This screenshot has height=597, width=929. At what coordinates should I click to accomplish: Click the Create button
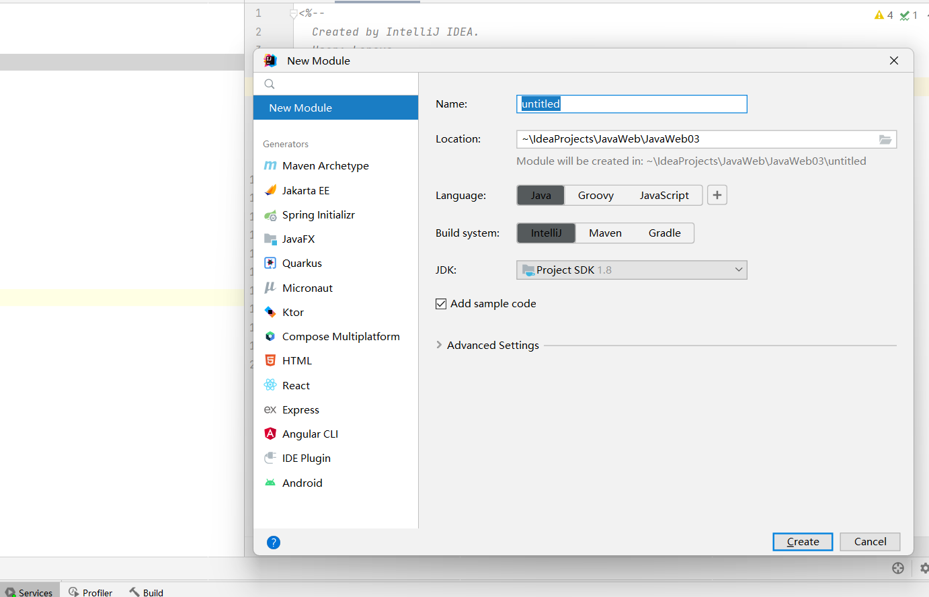(803, 542)
